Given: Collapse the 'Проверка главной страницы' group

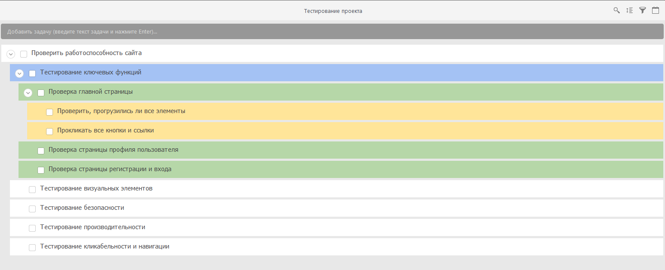Looking at the screenshot, I should pos(28,92).
